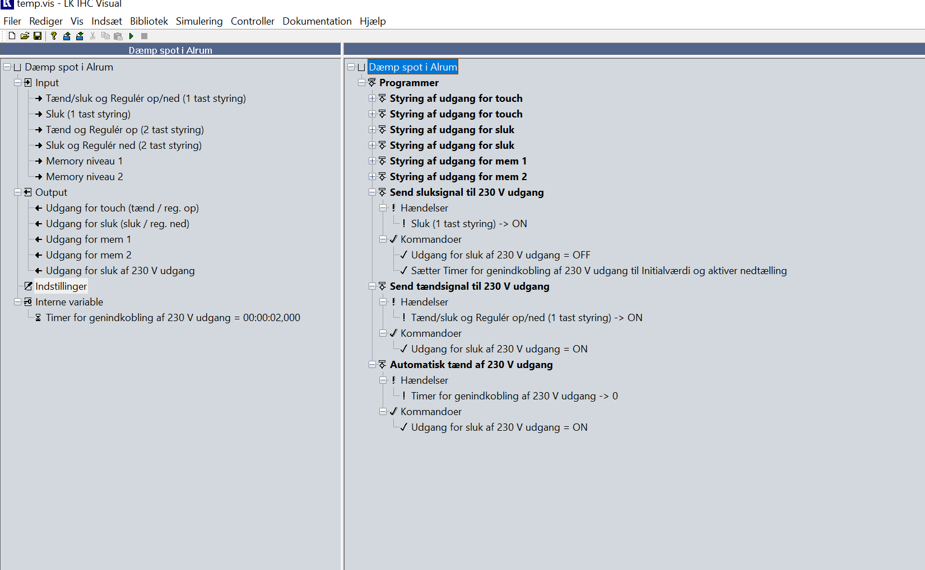Click the Indstillinger settings icon in tree

point(28,286)
